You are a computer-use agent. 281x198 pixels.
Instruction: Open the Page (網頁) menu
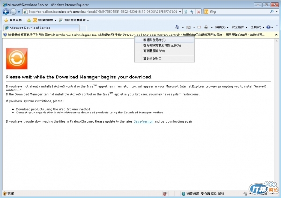click(x=222, y=28)
